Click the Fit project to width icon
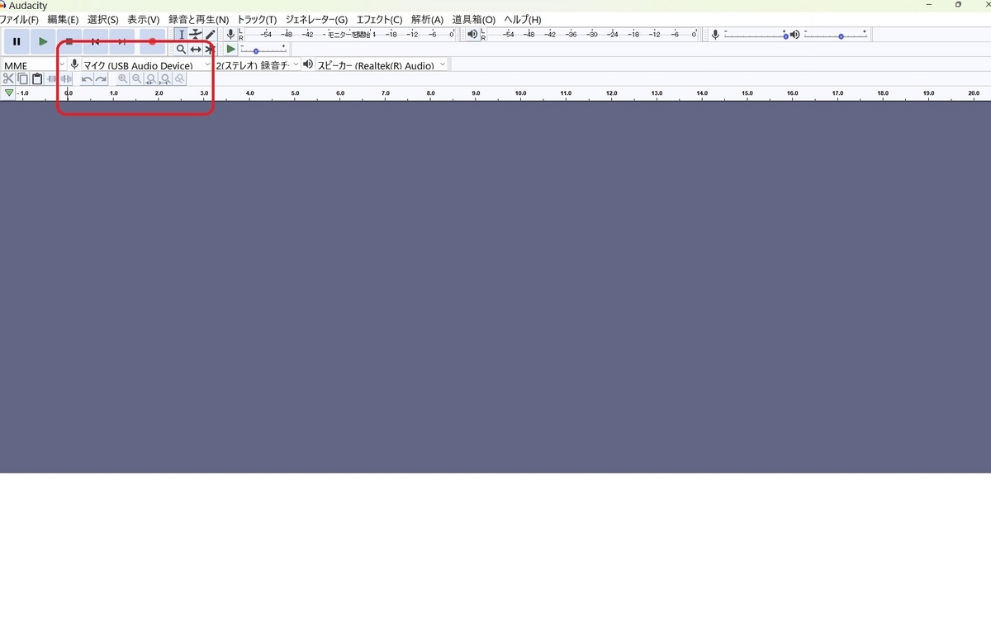This screenshot has width=991, height=641. (x=165, y=79)
